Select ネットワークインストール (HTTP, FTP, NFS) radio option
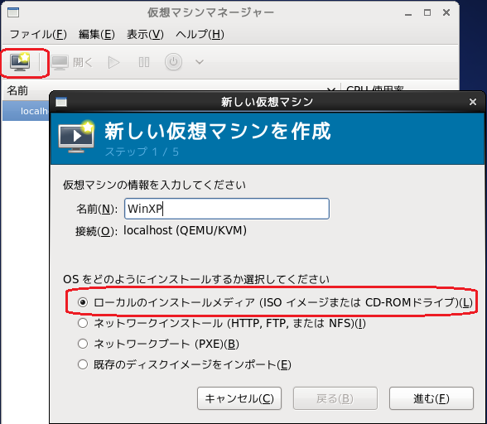This screenshot has height=424, width=487. pos(222,323)
